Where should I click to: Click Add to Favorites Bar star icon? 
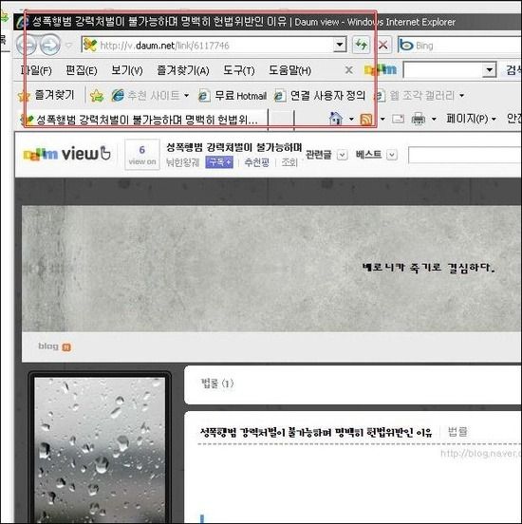click(x=97, y=96)
